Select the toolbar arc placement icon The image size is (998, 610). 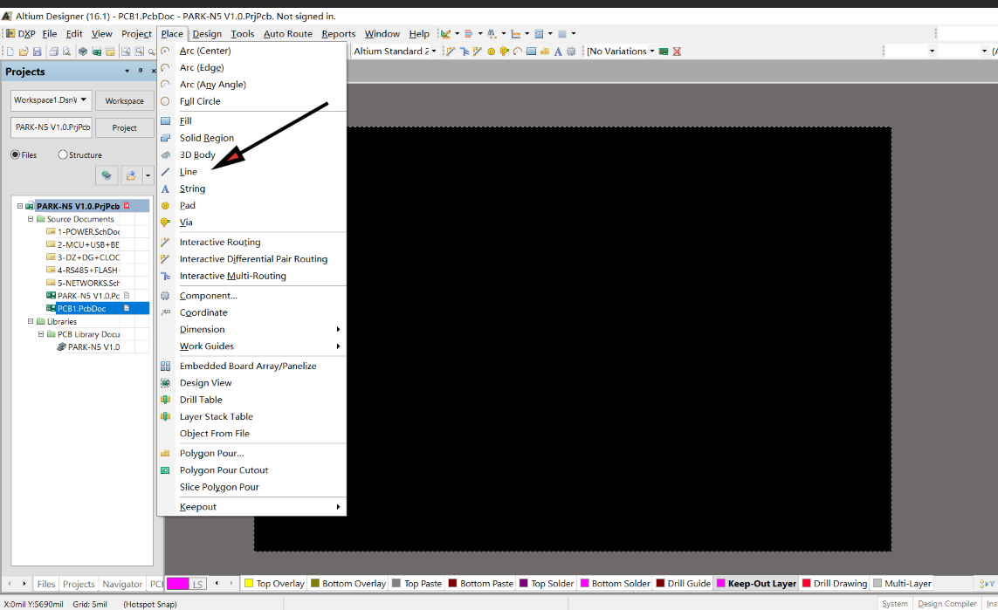coord(518,51)
